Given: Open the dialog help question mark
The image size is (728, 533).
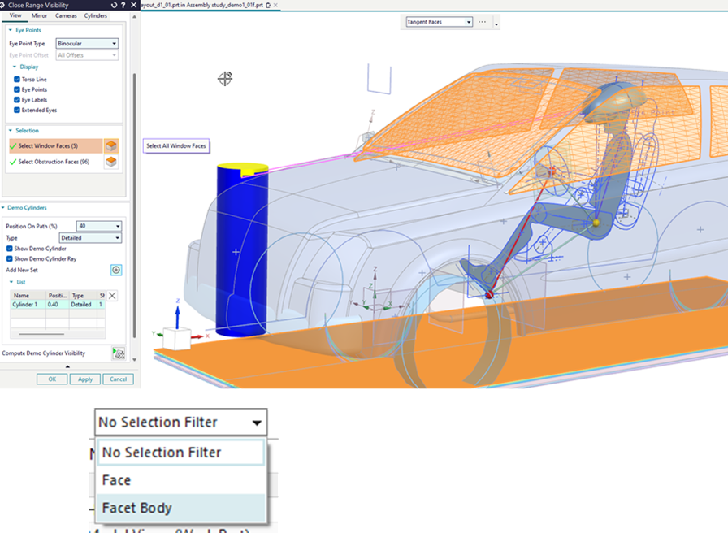Looking at the screenshot, I should (124, 4).
